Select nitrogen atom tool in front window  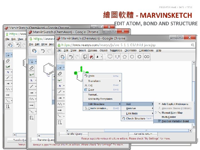(60, 86)
